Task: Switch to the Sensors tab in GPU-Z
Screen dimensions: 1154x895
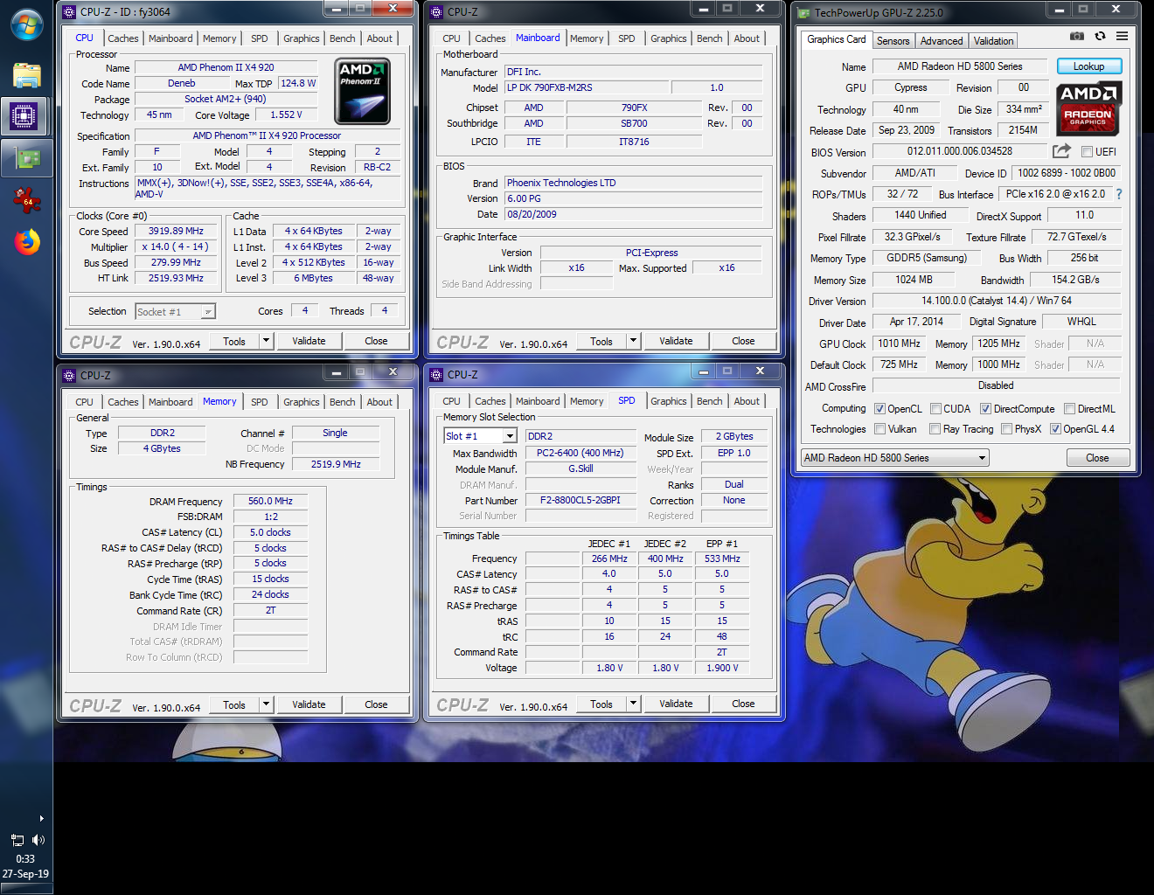Action: click(893, 40)
